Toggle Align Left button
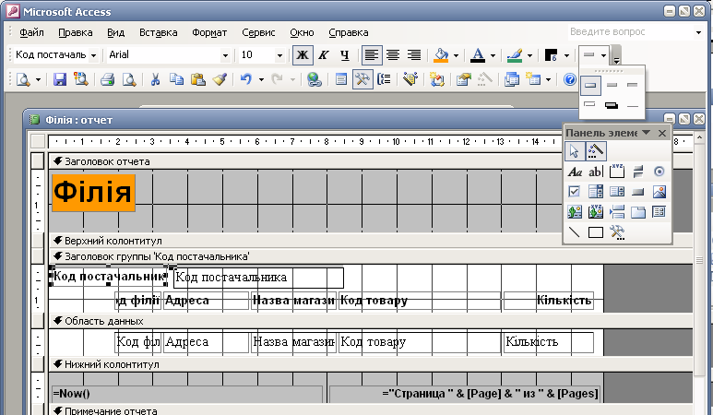 coord(372,55)
